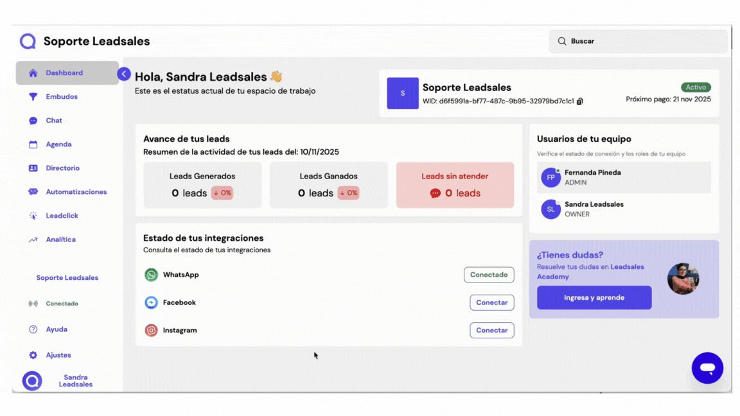Click Conectar next to Instagram
740x416 pixels.
click(491, 330)
